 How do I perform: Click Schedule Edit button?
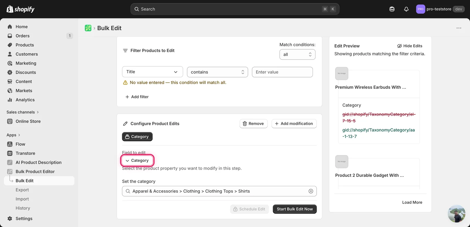[x=249, y=209]
